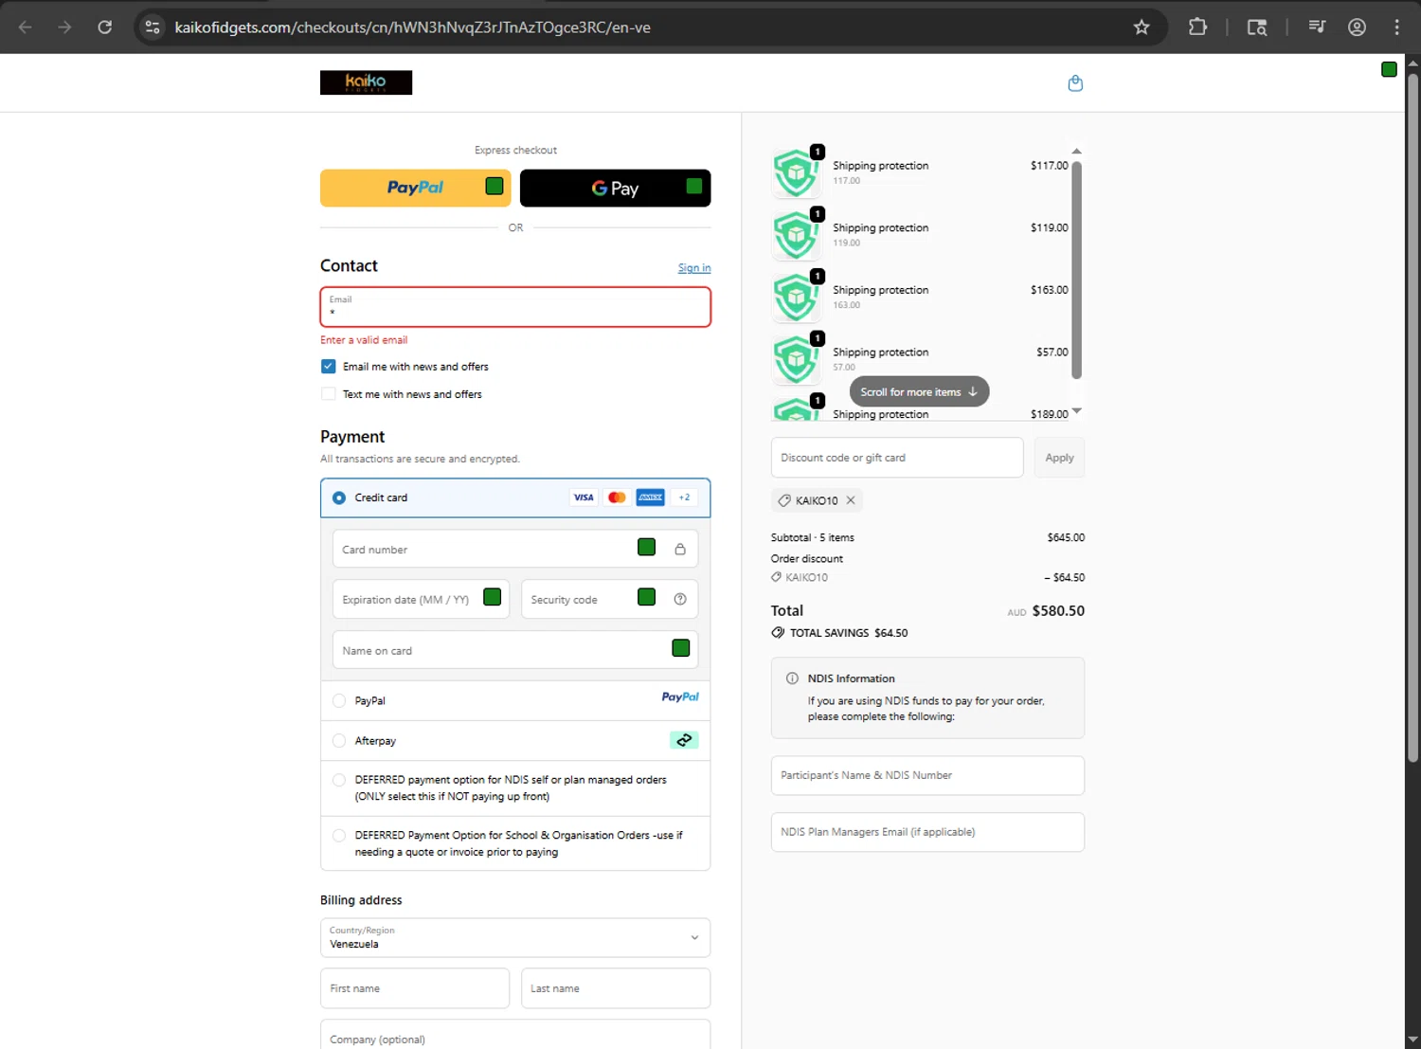Click the Email input field
This screenshot has width=1421, height=1049.
point(515,307)
